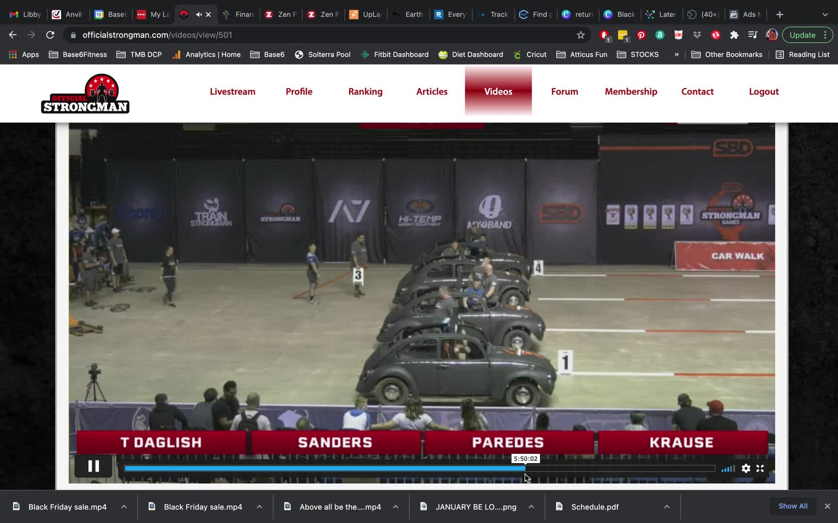Click the Official Strongman logo
838x523 pixels.
pos(85,93)
